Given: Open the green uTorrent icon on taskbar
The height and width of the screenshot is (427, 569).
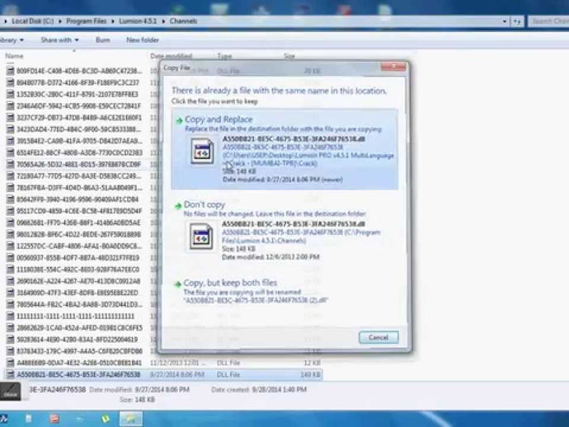Looking at the screenshot, I should tap(106, 419).
